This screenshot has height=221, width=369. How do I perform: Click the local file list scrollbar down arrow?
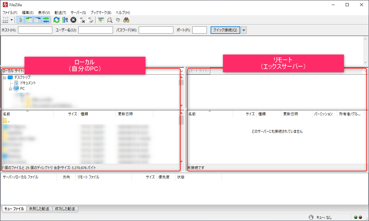tap(181, 161)
